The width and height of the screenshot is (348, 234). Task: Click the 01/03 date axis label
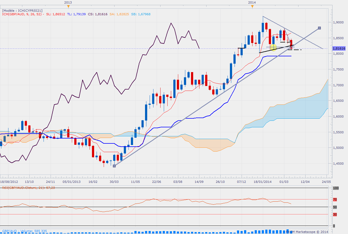(284, 181)
